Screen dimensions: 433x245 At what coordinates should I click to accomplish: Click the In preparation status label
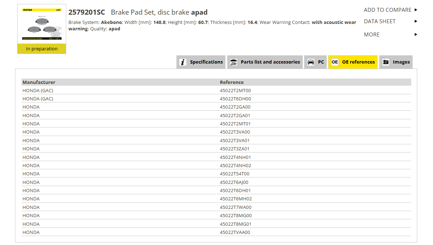42,49
